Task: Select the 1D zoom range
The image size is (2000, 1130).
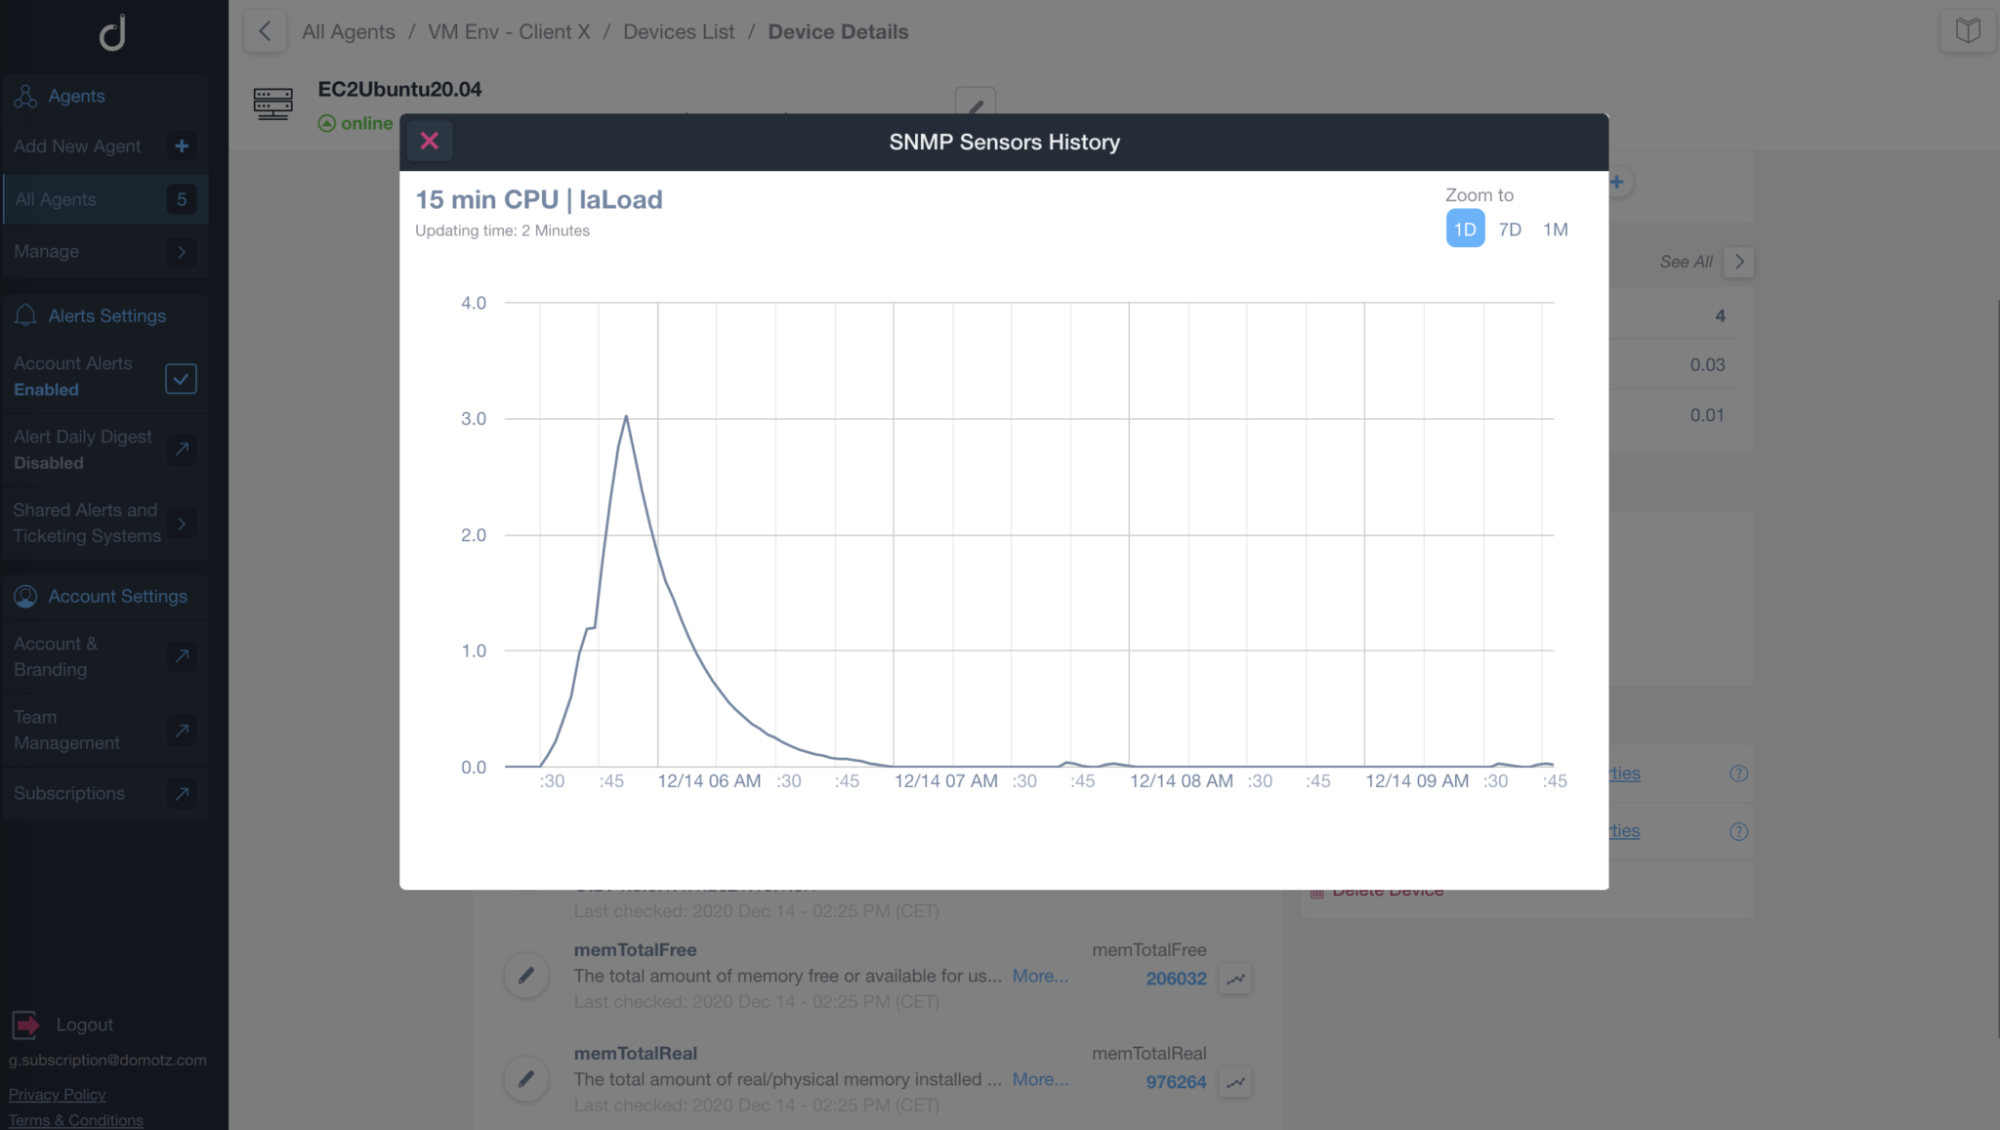Action: pyautogui.click(x=1464, y=230)
